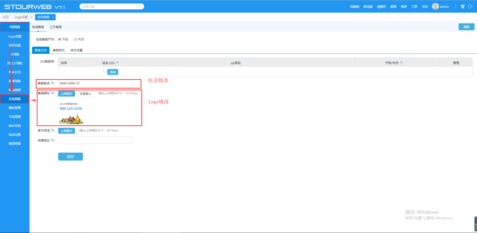The width and height of the screenshot is (477, 233).
Task: Switch to the 客服样式 tab
Action: 59,50
